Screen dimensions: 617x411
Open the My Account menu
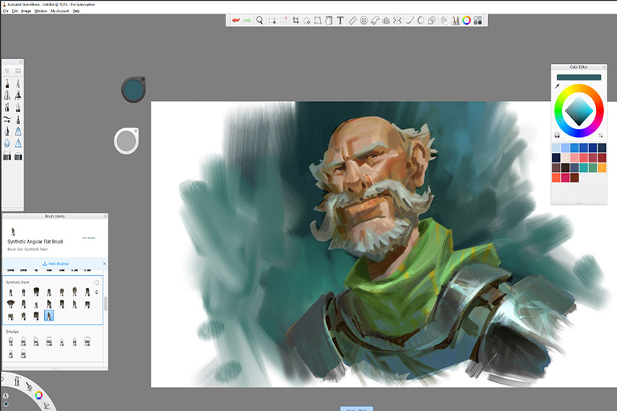[x=60, y=11]
